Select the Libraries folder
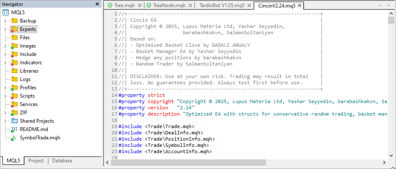Viewport: 396px width, 169px height. [29, 71]
